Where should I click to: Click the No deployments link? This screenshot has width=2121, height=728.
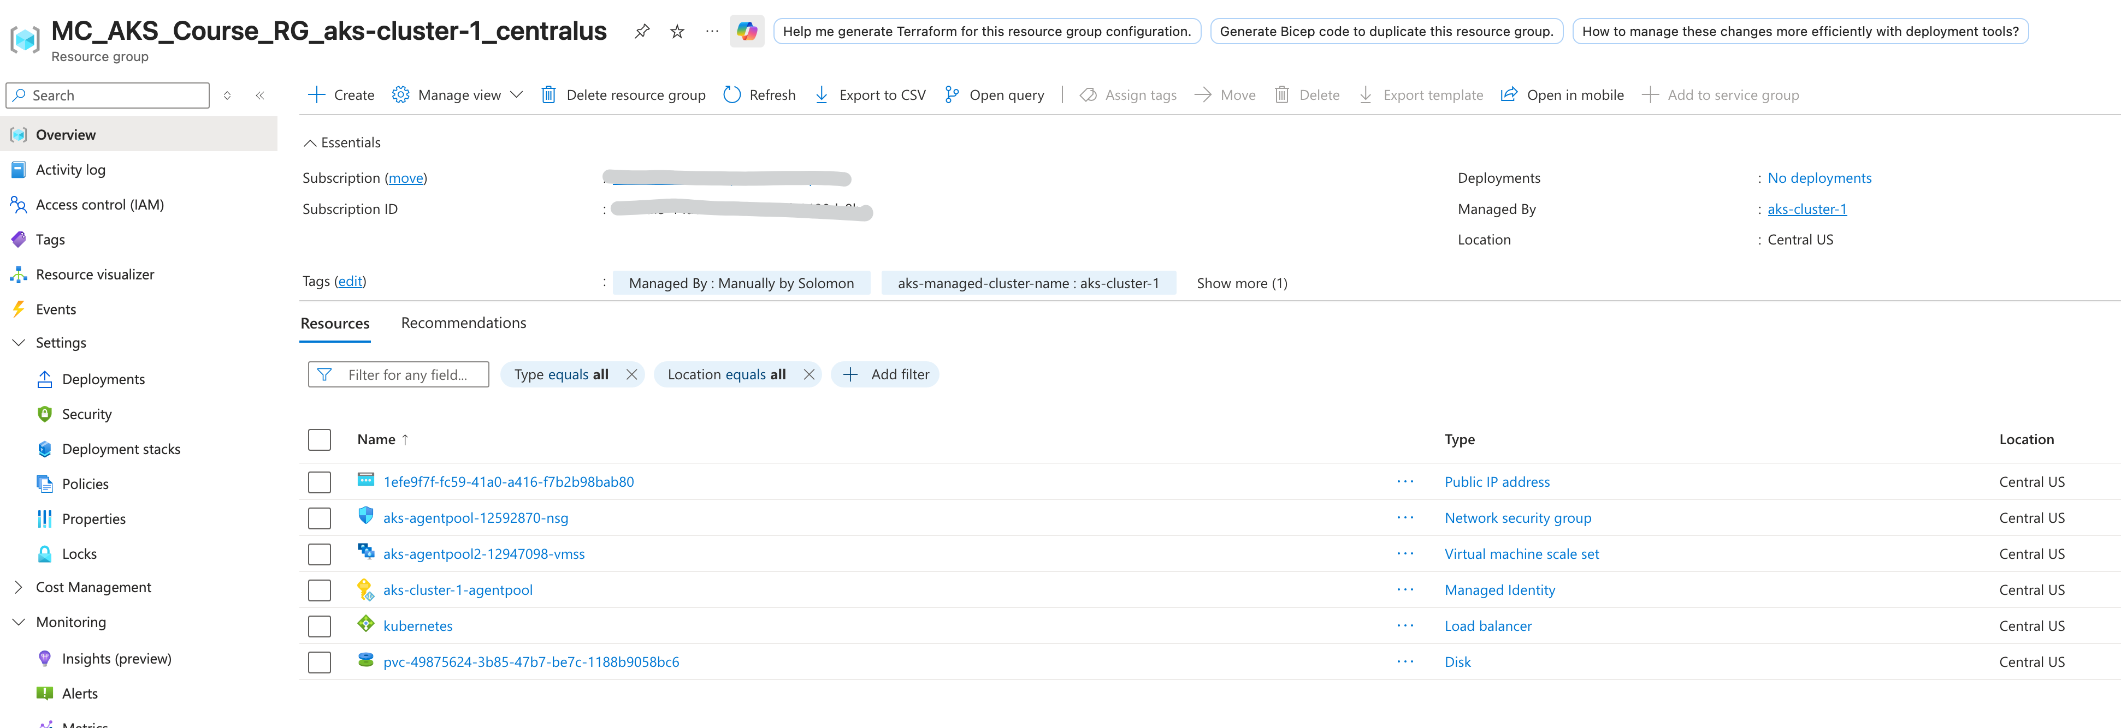point(1819,178)
